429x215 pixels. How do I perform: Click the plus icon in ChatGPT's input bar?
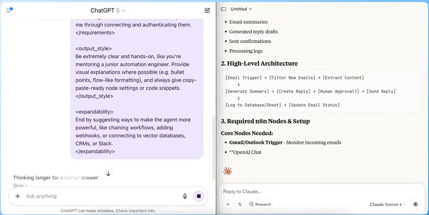(18, 196)
